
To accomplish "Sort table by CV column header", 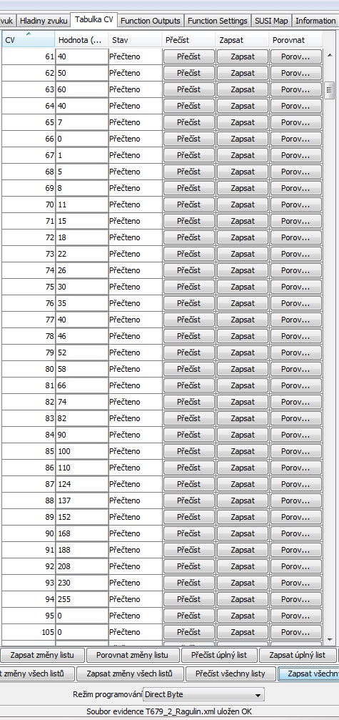I will tap(28, 39).
